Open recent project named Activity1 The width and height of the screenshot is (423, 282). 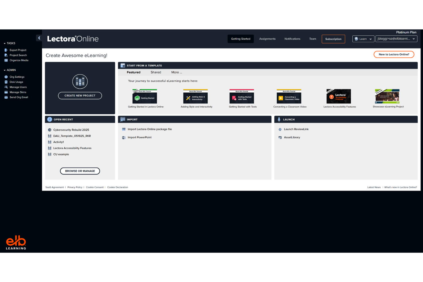59,142
